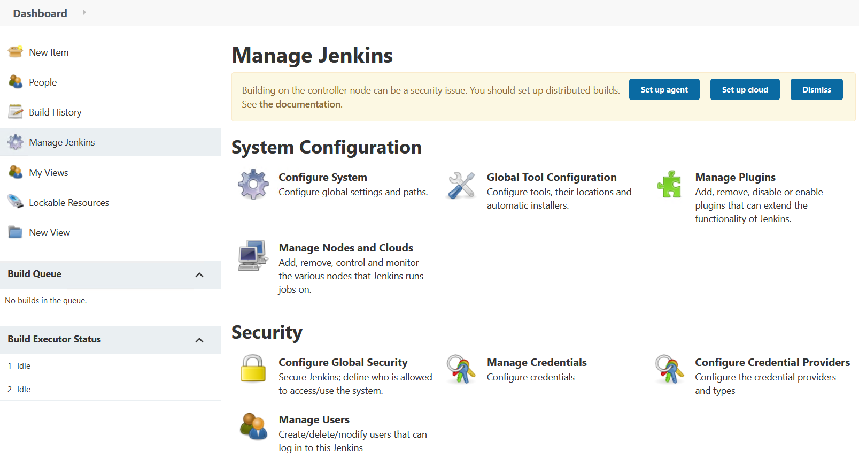
Task: Open Manage Plugins title link
Action: (x=735, y=177)
